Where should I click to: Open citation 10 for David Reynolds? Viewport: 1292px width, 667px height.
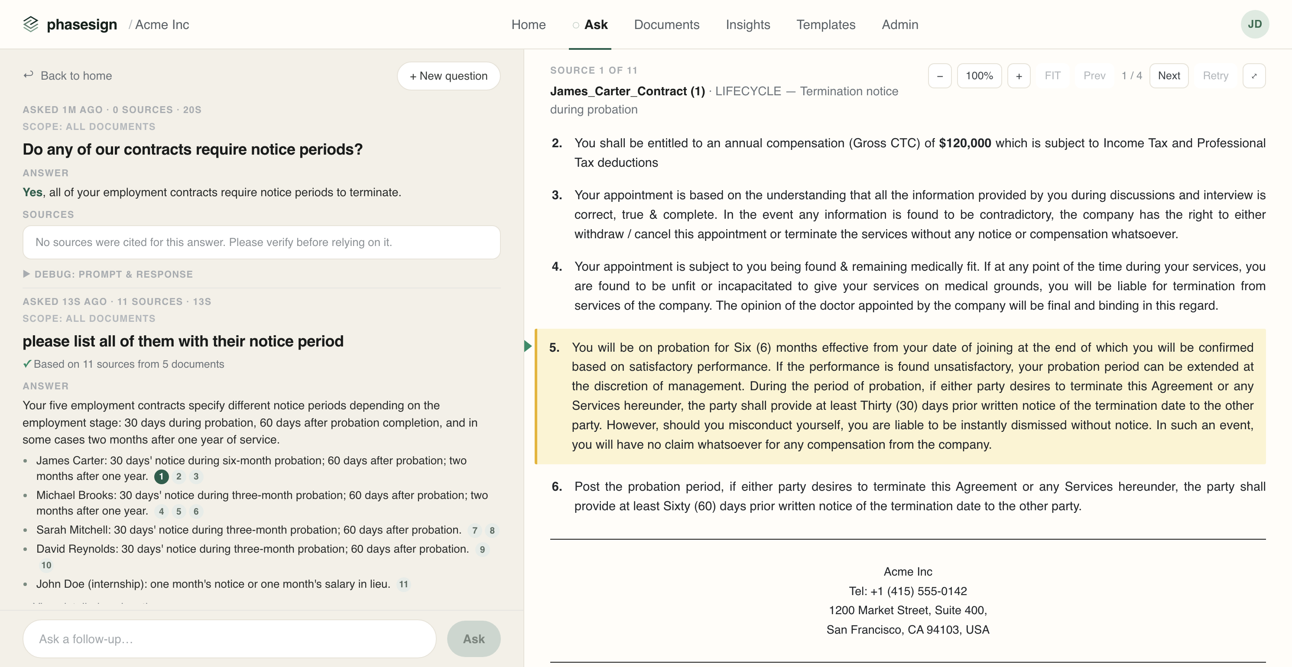point(46,565)
